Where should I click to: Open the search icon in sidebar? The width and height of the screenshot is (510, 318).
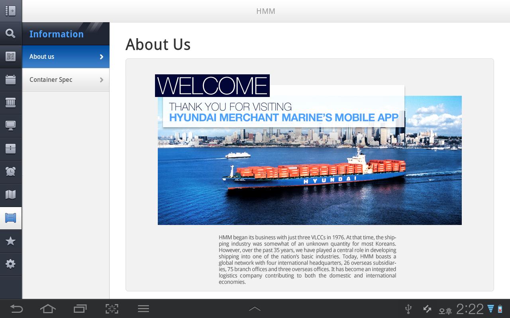pyautogui.click(x=11, y=33)
